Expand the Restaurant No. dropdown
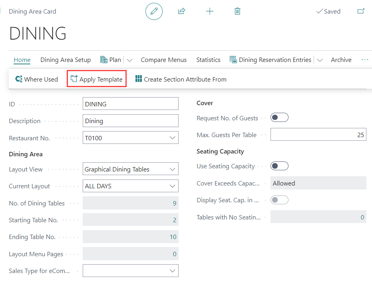Image resolution: width=372 pixels, height=293 pixels. (173, 138)
